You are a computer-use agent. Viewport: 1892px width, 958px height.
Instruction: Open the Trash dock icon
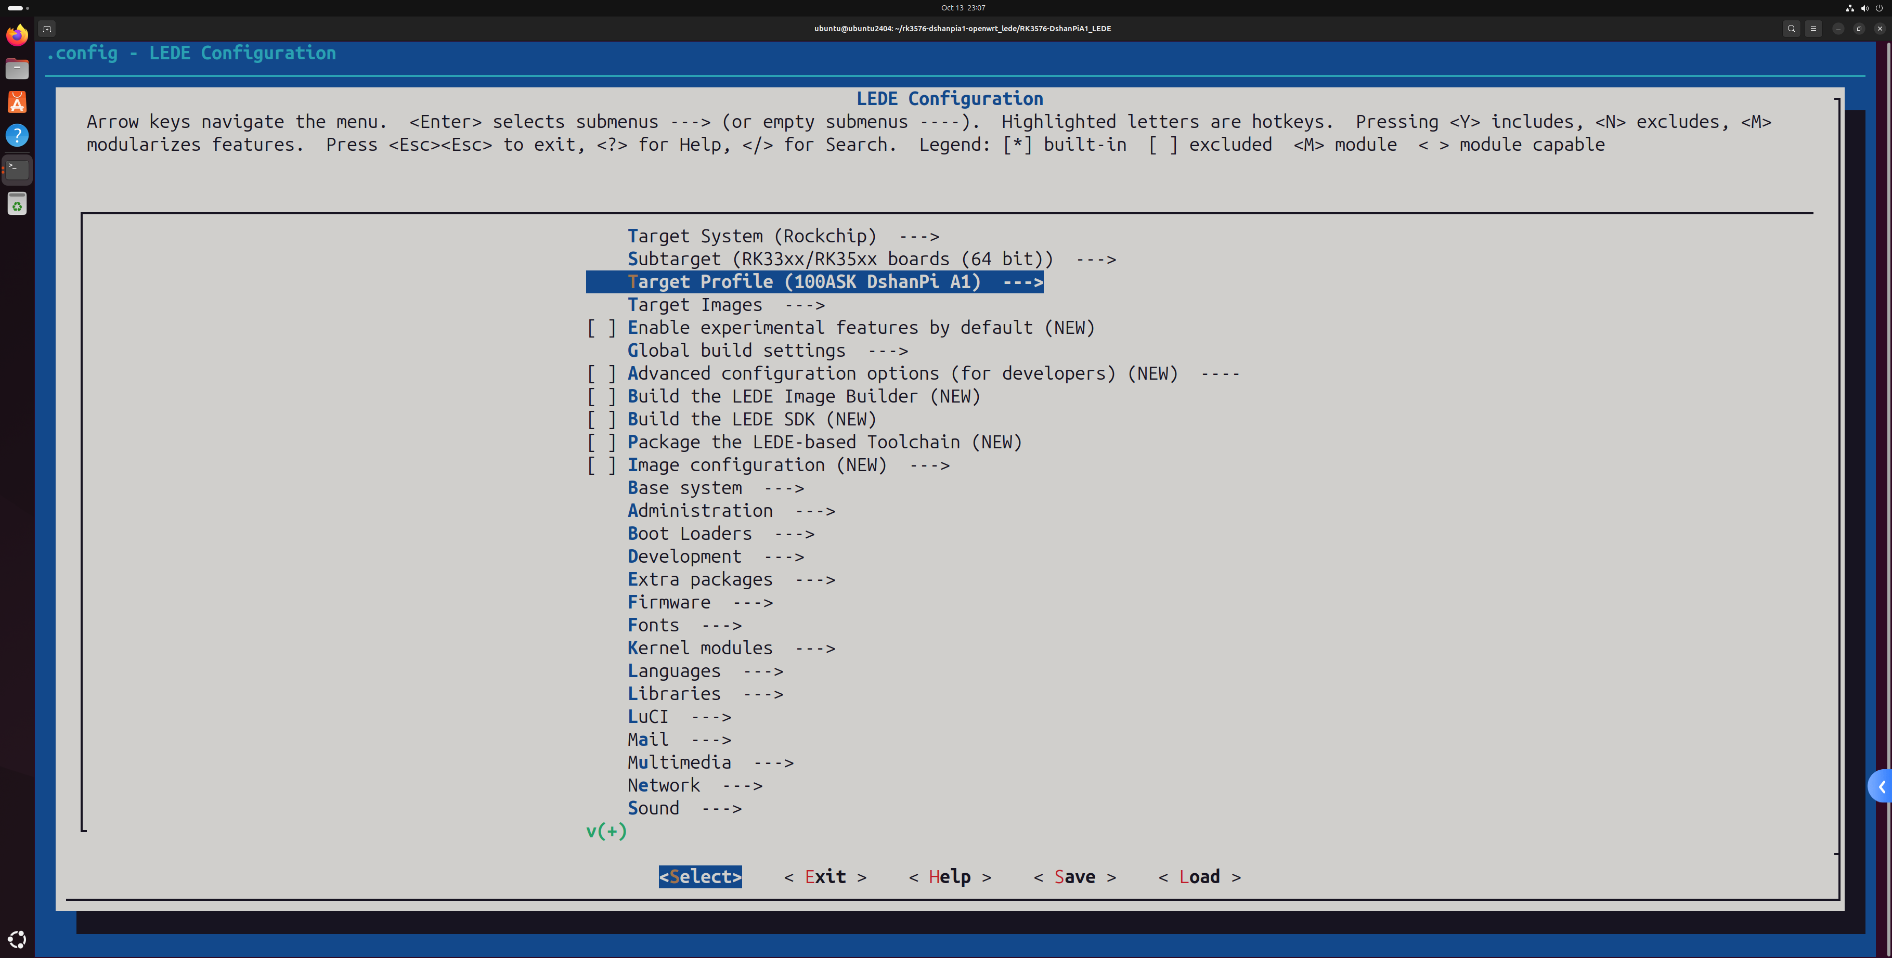point(17,203)
